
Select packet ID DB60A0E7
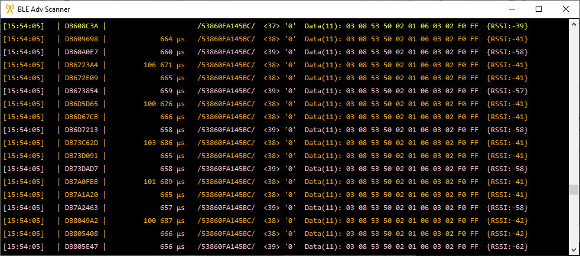coord(82,52)
